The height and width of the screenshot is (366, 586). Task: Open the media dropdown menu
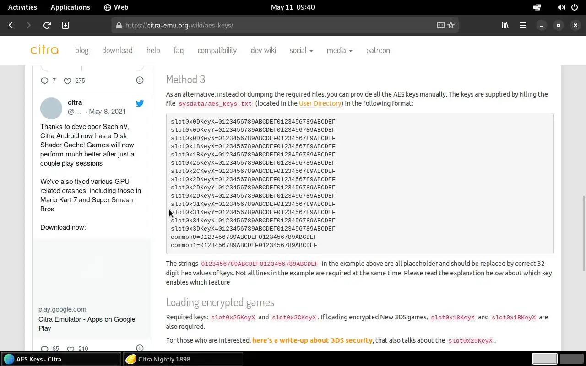(x=339, y=50)
